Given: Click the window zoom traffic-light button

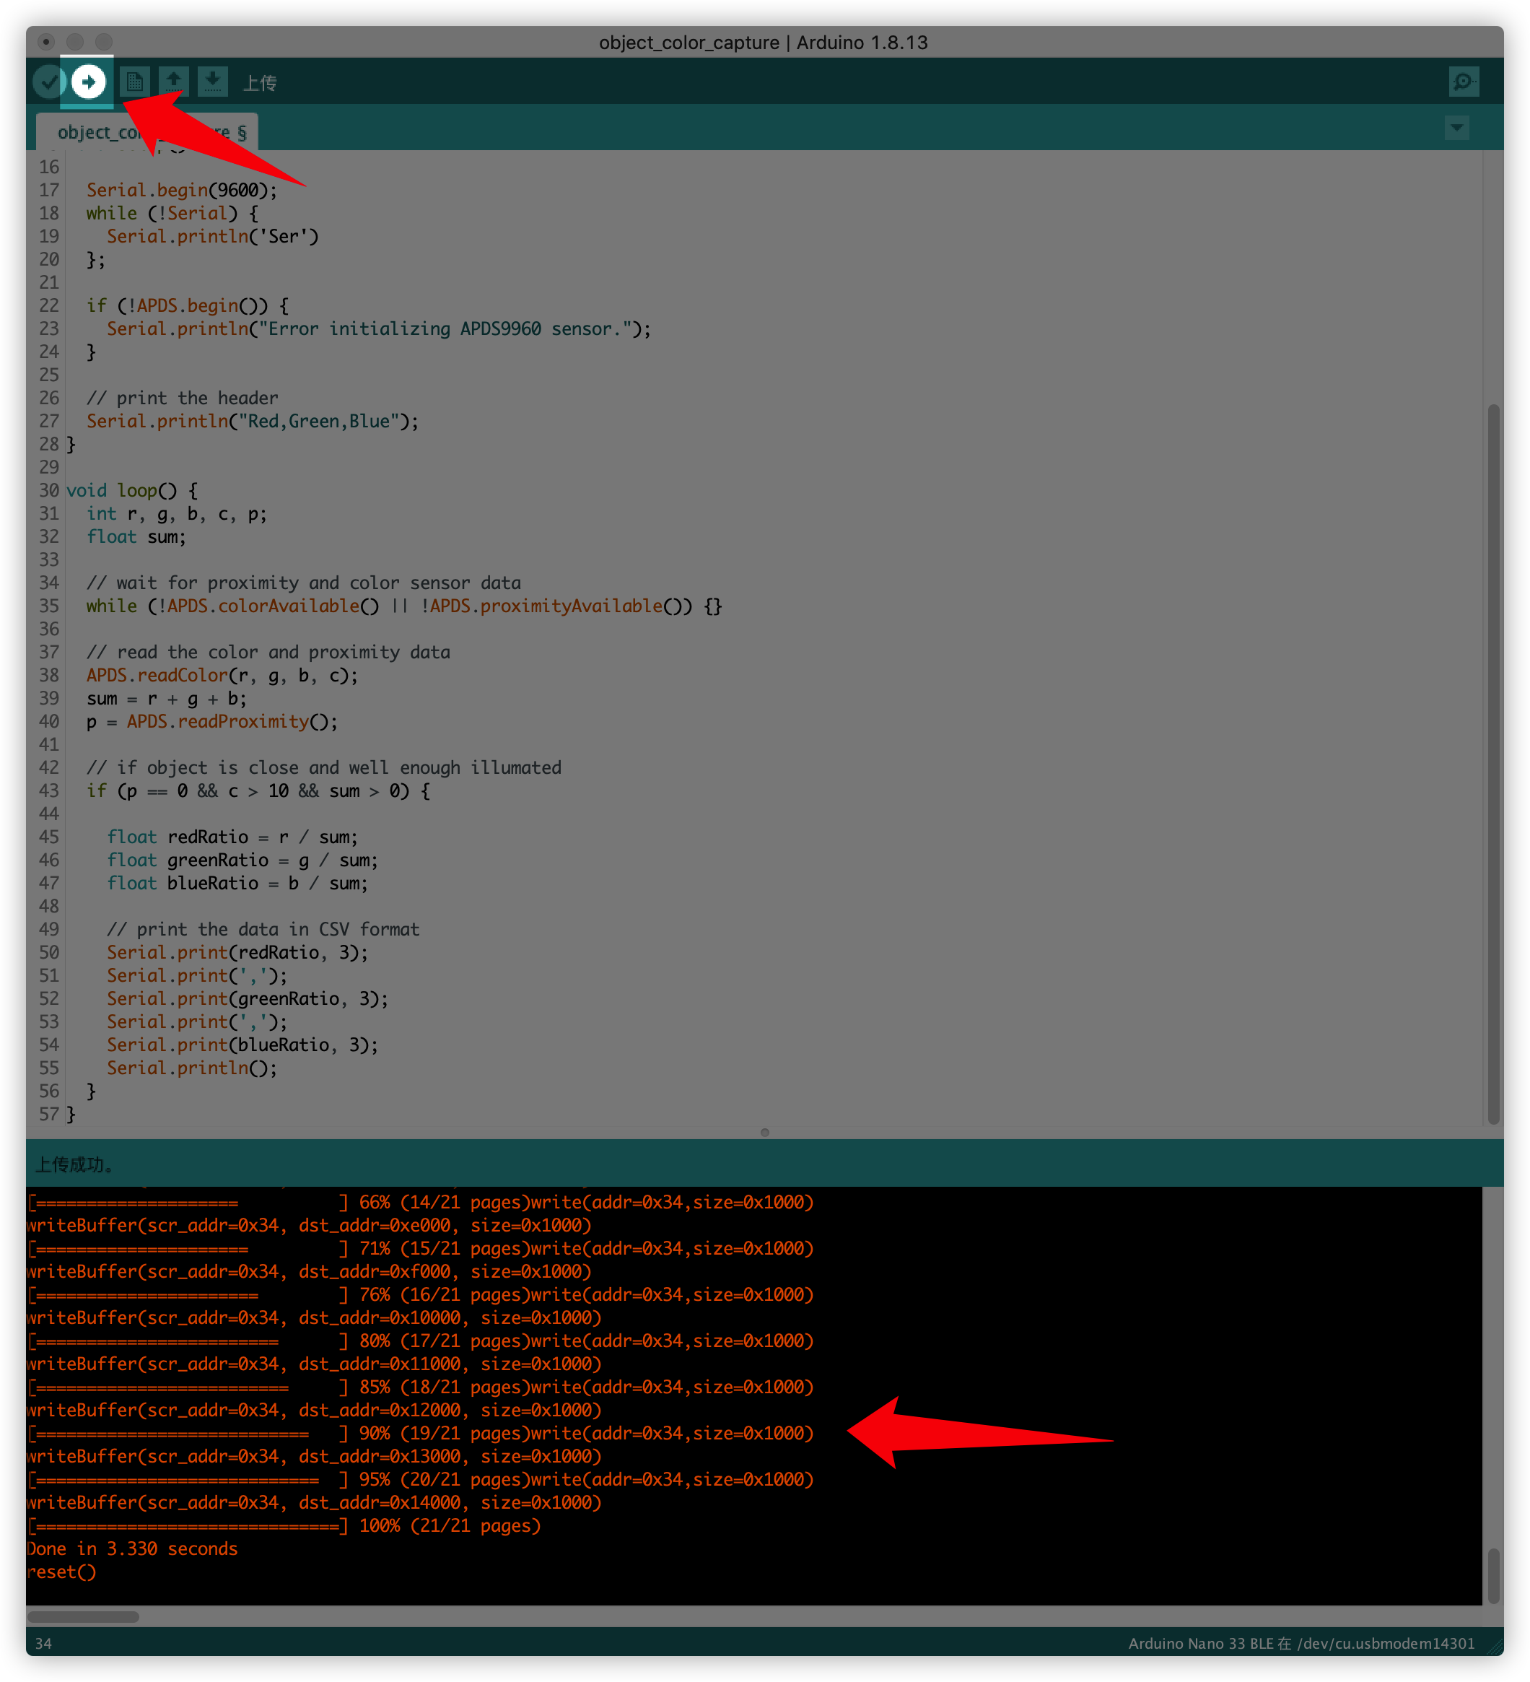Looking at the screenshot, I should 103,42.
